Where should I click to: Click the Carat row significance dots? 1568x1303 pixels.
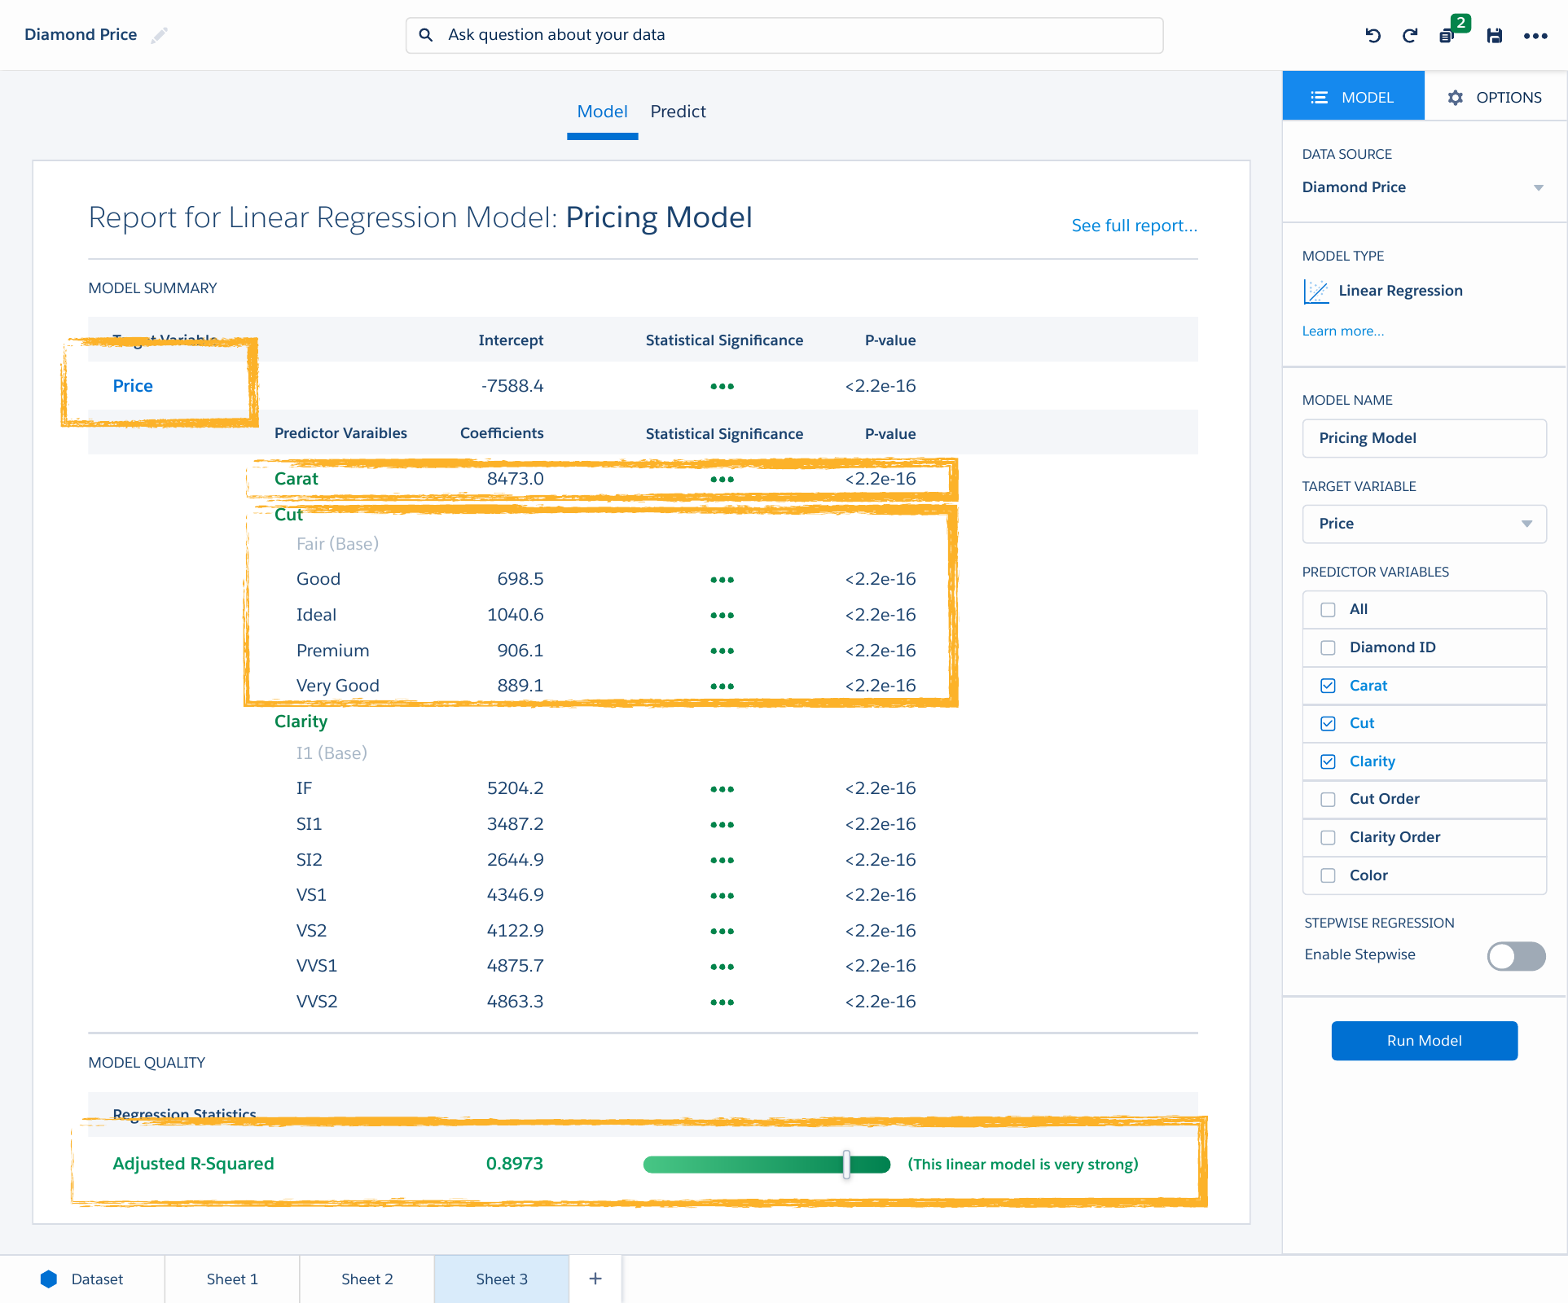(722, 479)
